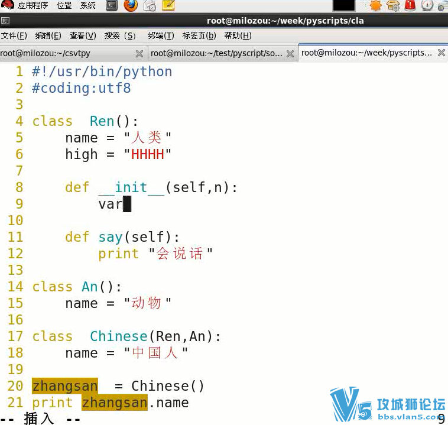Launch Firefox browser from panel

(x=131, y=5)
